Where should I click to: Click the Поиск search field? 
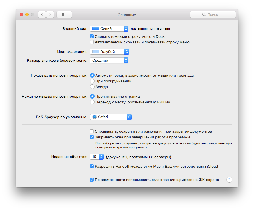213,14
